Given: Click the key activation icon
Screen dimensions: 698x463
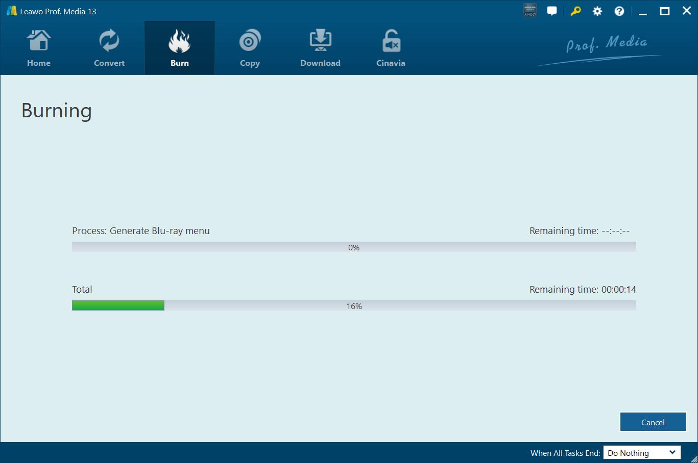Looking at the screenshot, I should pos(575,11).
